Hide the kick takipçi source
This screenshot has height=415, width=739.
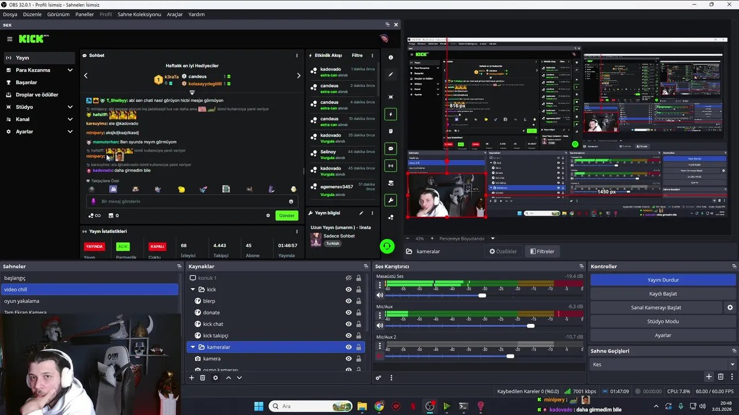(349, 335)
